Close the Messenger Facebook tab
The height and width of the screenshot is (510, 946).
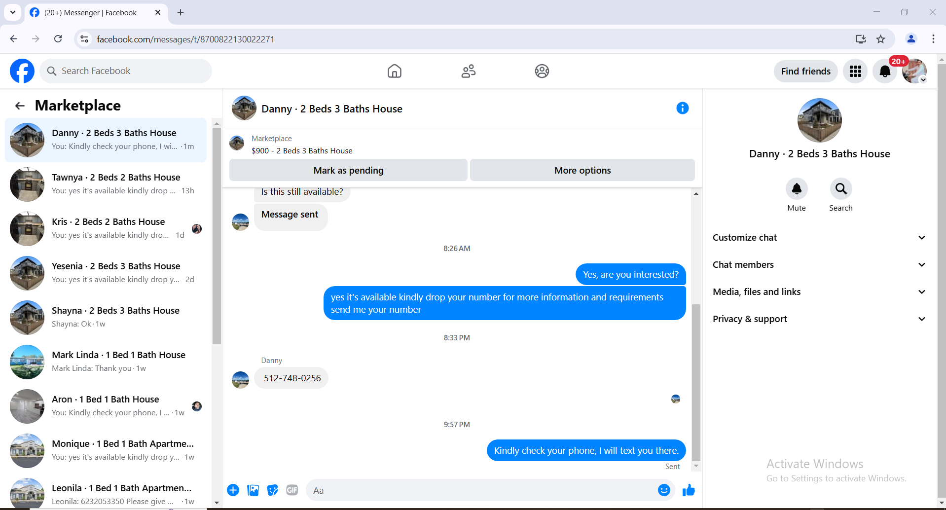158,12
